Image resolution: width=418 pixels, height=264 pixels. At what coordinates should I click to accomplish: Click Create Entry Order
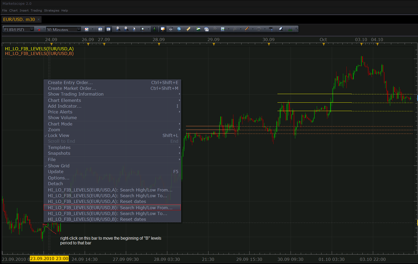[112, 82]
